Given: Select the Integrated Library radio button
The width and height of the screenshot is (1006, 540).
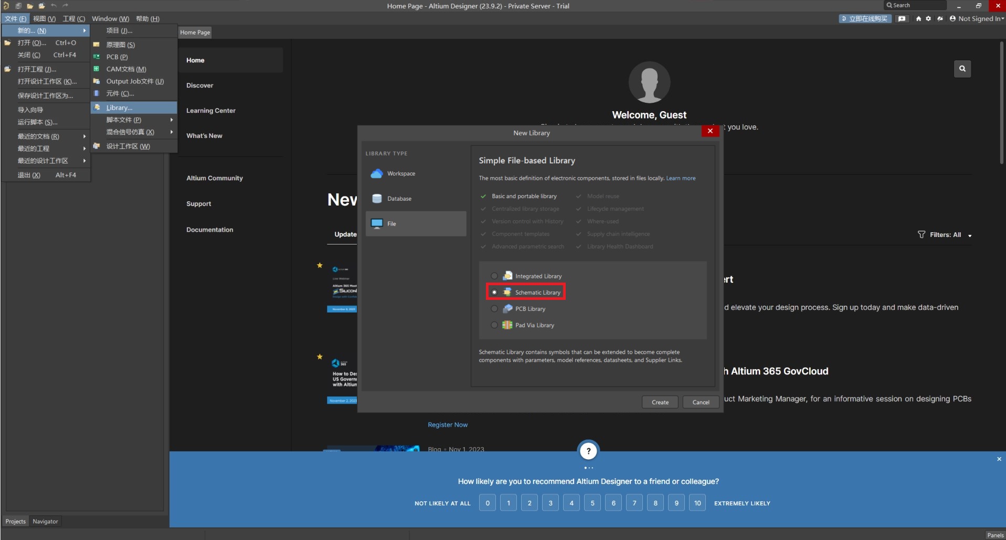Looking at the screenshot, I should coord(494,276).
